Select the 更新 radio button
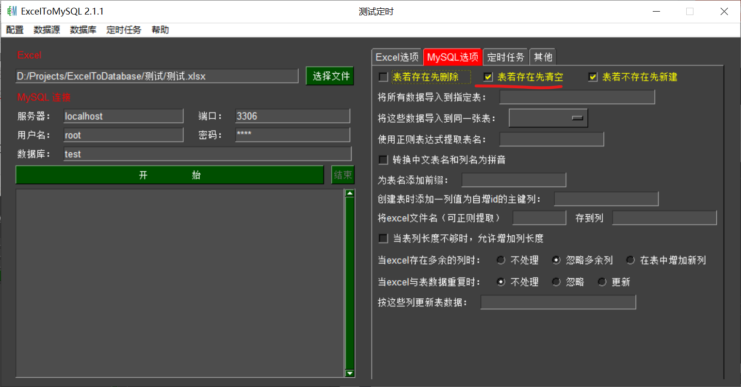Viewport: 741px width, 387px height. click(602, 282)
